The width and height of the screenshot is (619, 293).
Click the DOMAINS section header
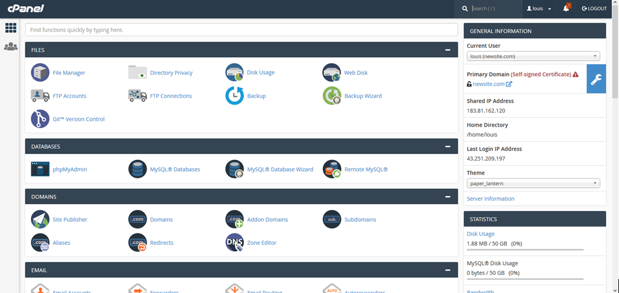coord(241,196)
